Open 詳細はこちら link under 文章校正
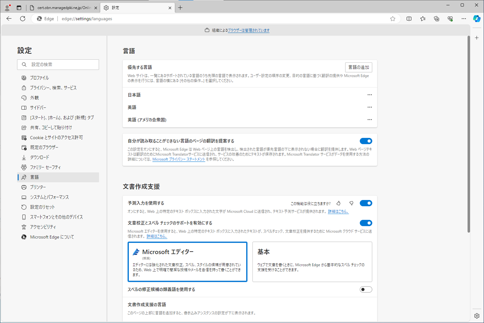The image size is (484, 323). (x=157, y=236)
